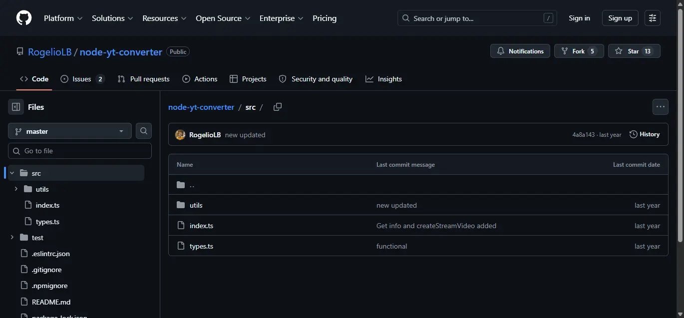Click RogelioLB avatar in commit bar

pyautogui.click(x=180, y=135)
